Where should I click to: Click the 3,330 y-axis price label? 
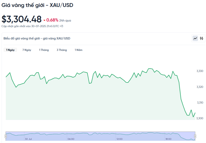click(200, 71)
